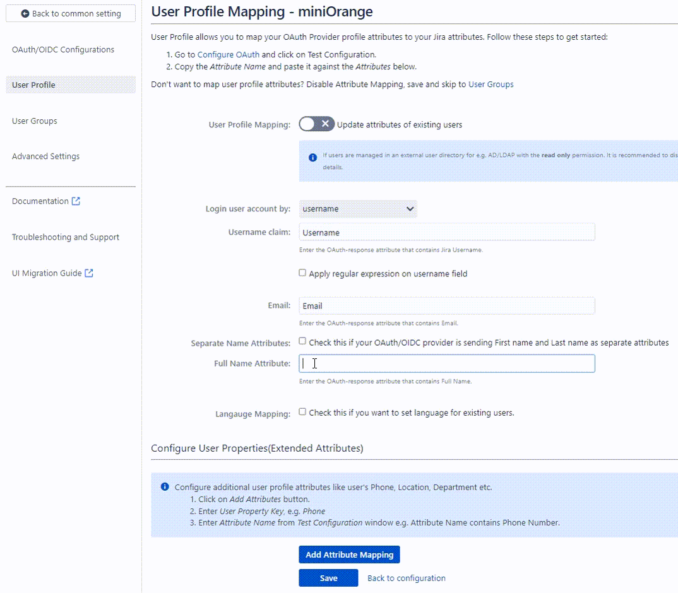Click the User Profile Mapping - miniOrange title
This screenshot has height=593, width=678.
pyautogui.click(x=261, y=11)
